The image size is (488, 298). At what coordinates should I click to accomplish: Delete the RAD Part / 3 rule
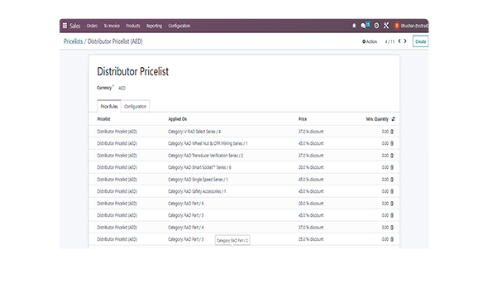pos(392,239)
